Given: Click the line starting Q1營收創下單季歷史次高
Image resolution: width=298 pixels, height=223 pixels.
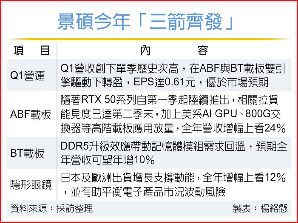Looking at the screenshot, I should point(173,69).
